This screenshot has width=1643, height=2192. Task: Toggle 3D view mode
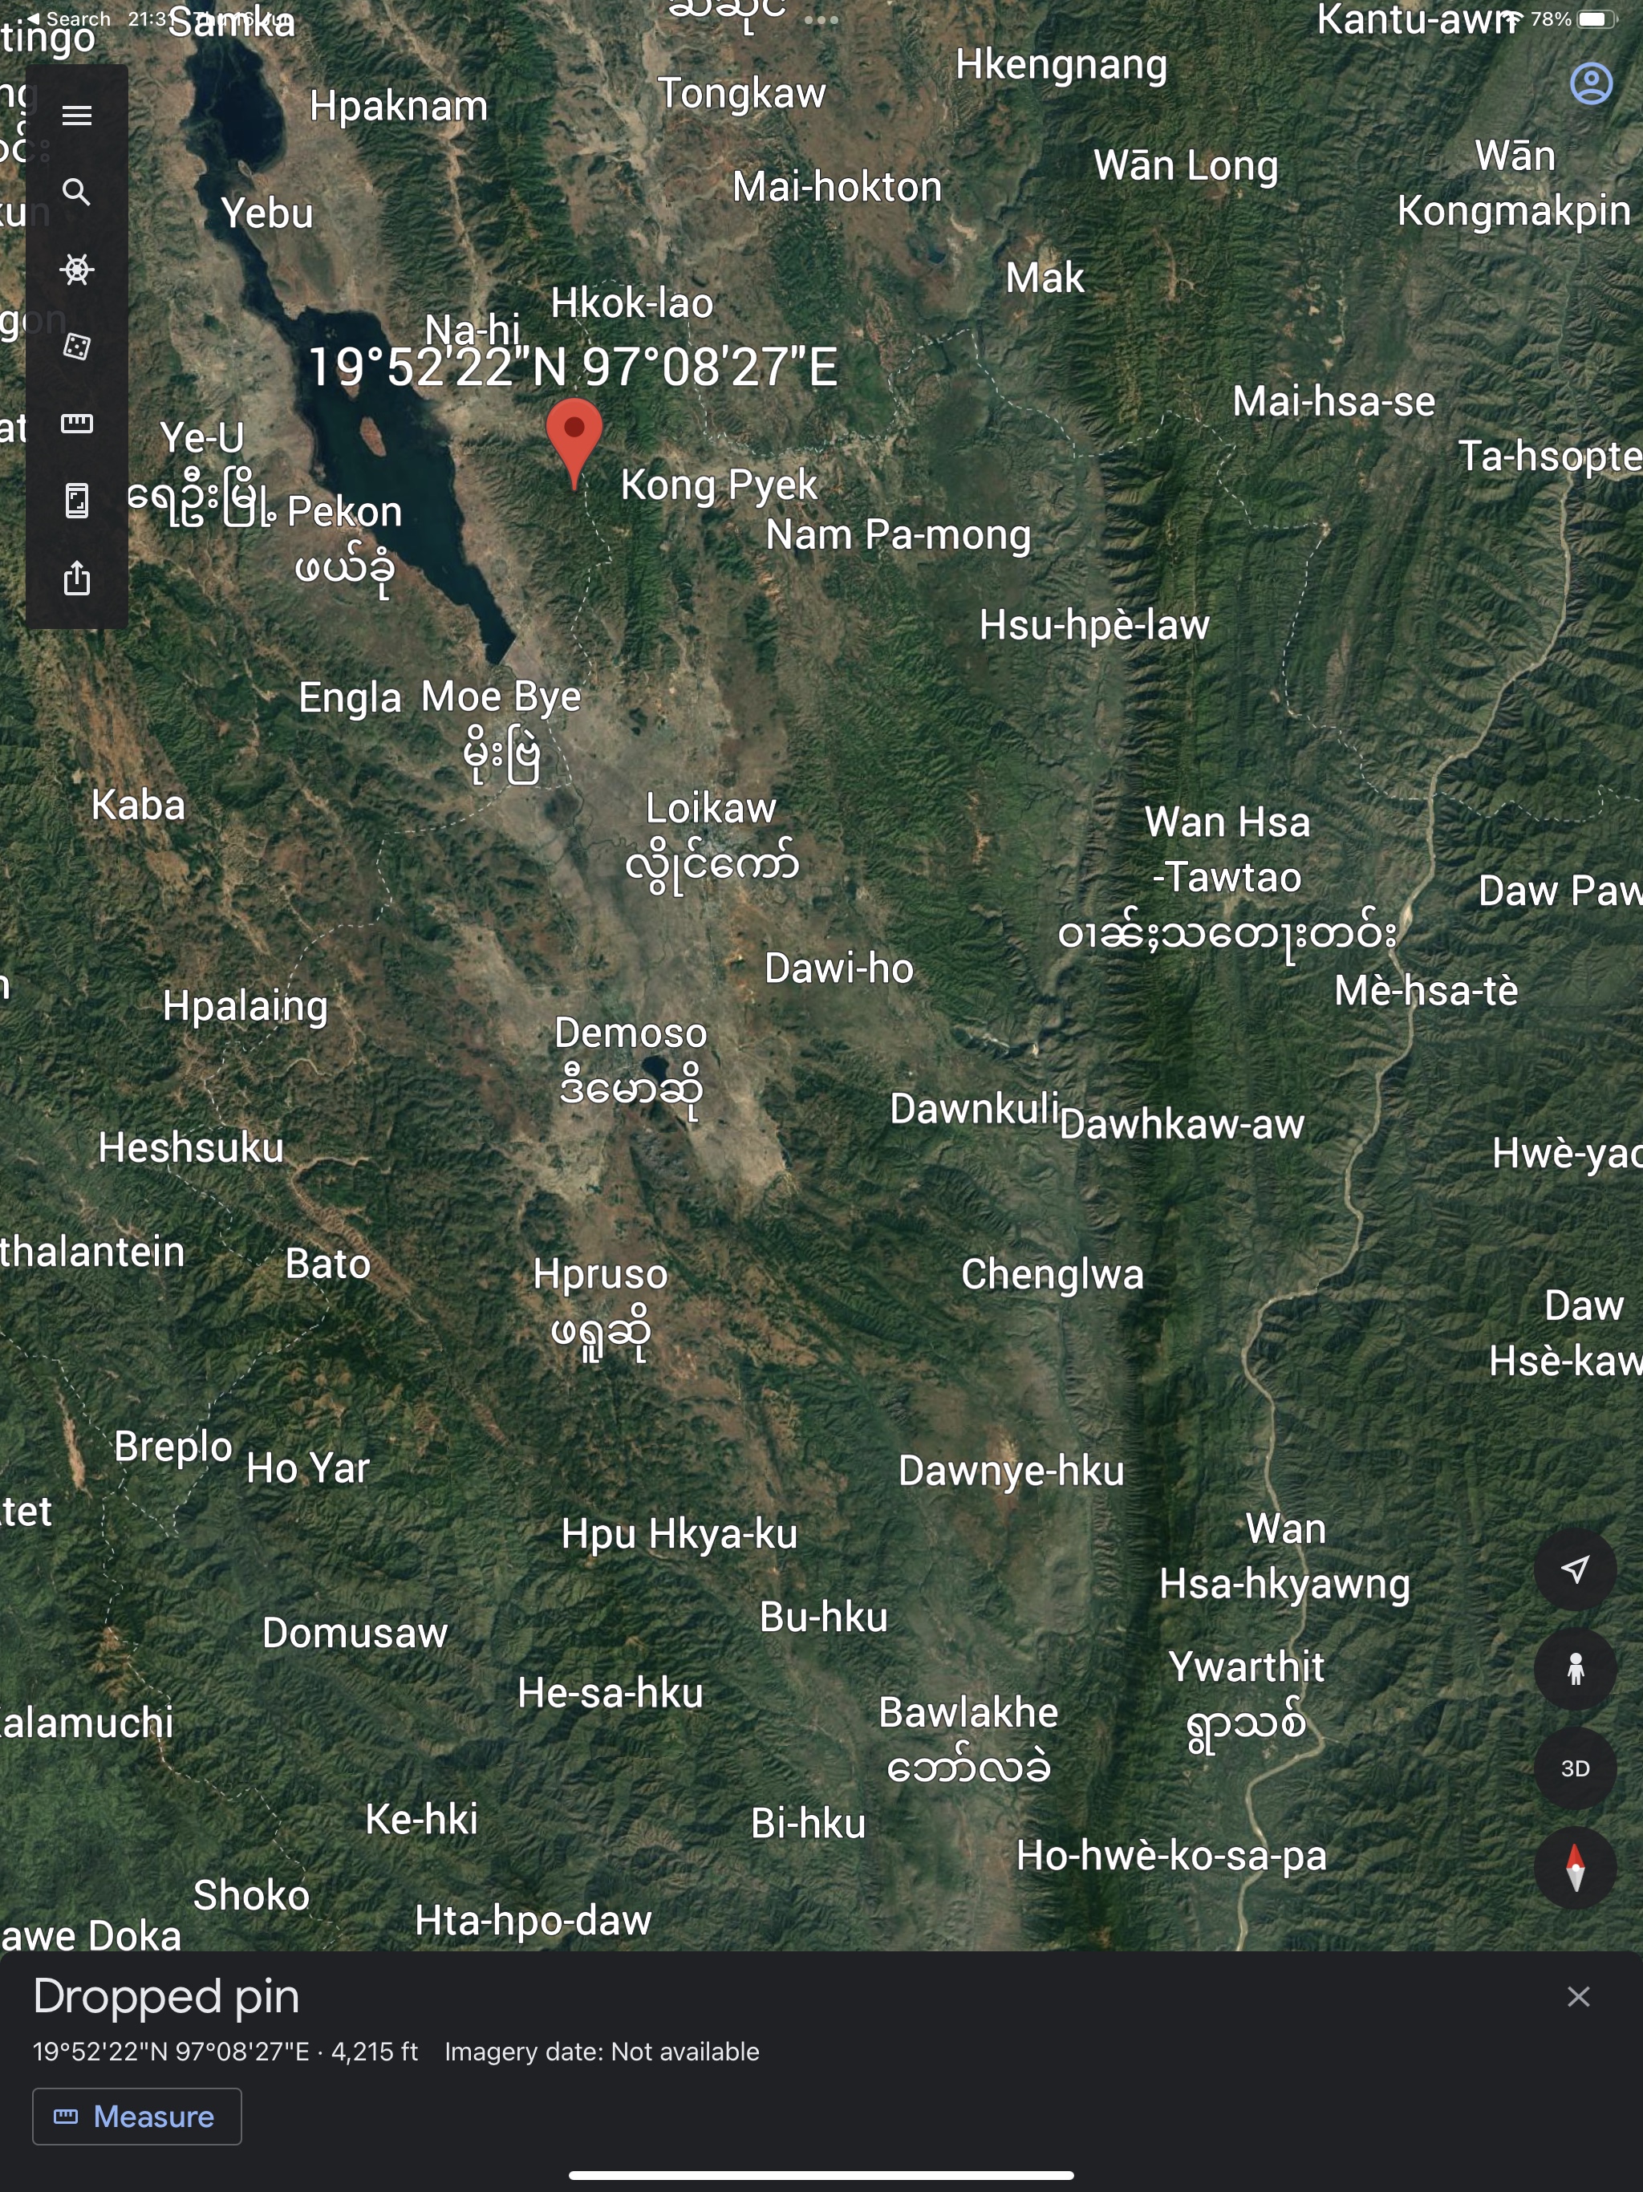1575,1768
